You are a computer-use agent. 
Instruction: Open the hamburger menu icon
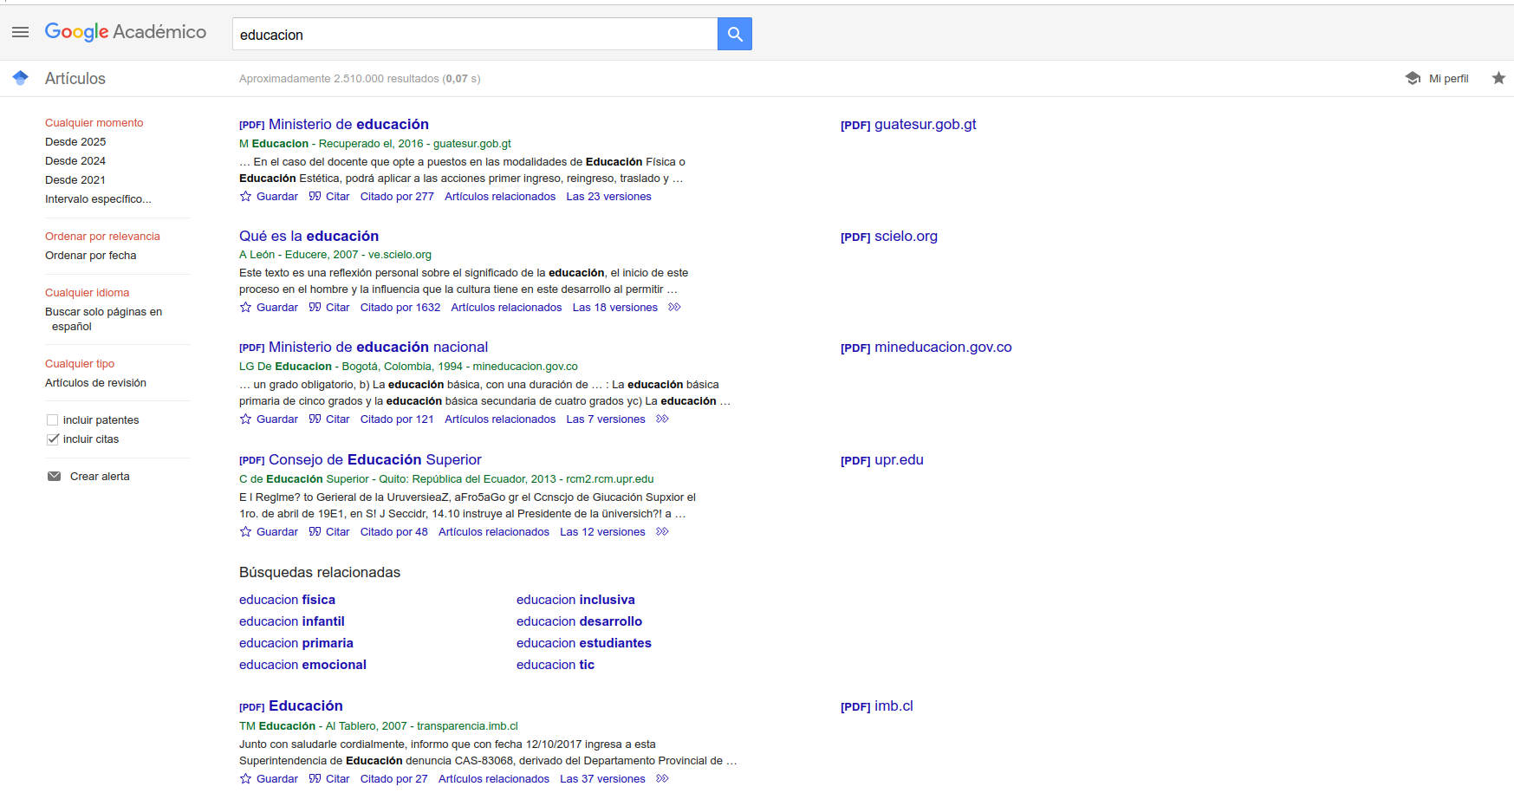(20, 32)
